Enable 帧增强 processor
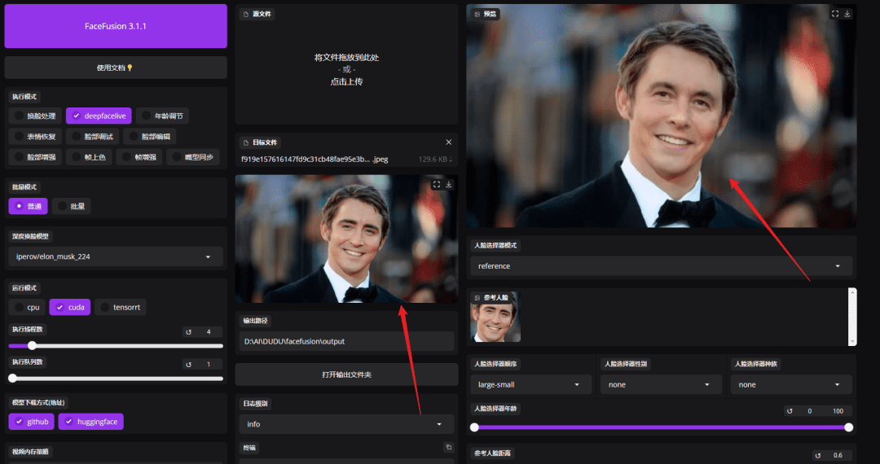 pos(140,157)
